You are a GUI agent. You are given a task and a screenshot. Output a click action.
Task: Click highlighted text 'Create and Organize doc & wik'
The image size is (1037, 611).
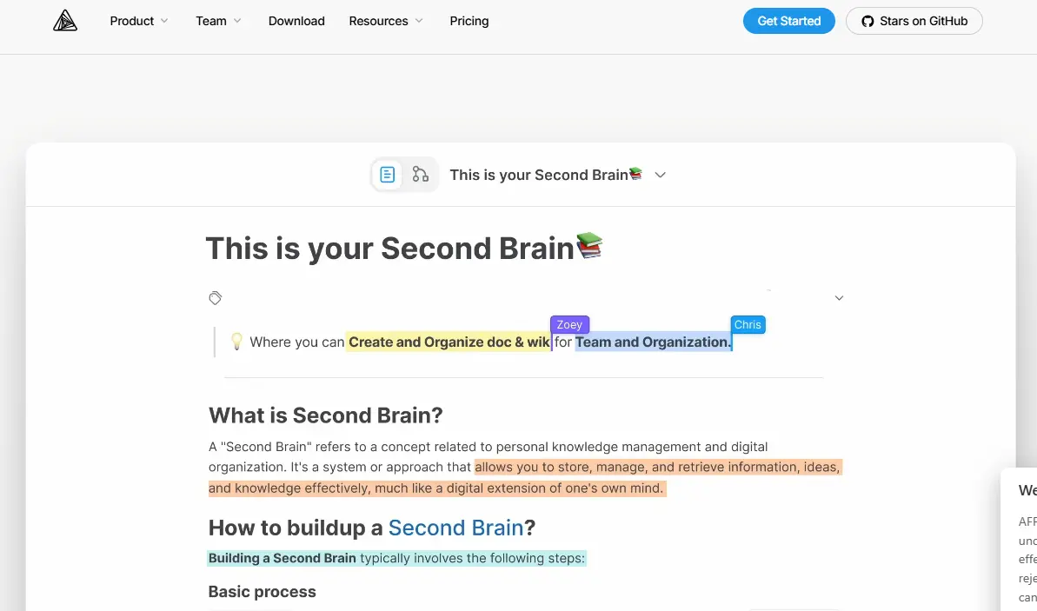449,342
